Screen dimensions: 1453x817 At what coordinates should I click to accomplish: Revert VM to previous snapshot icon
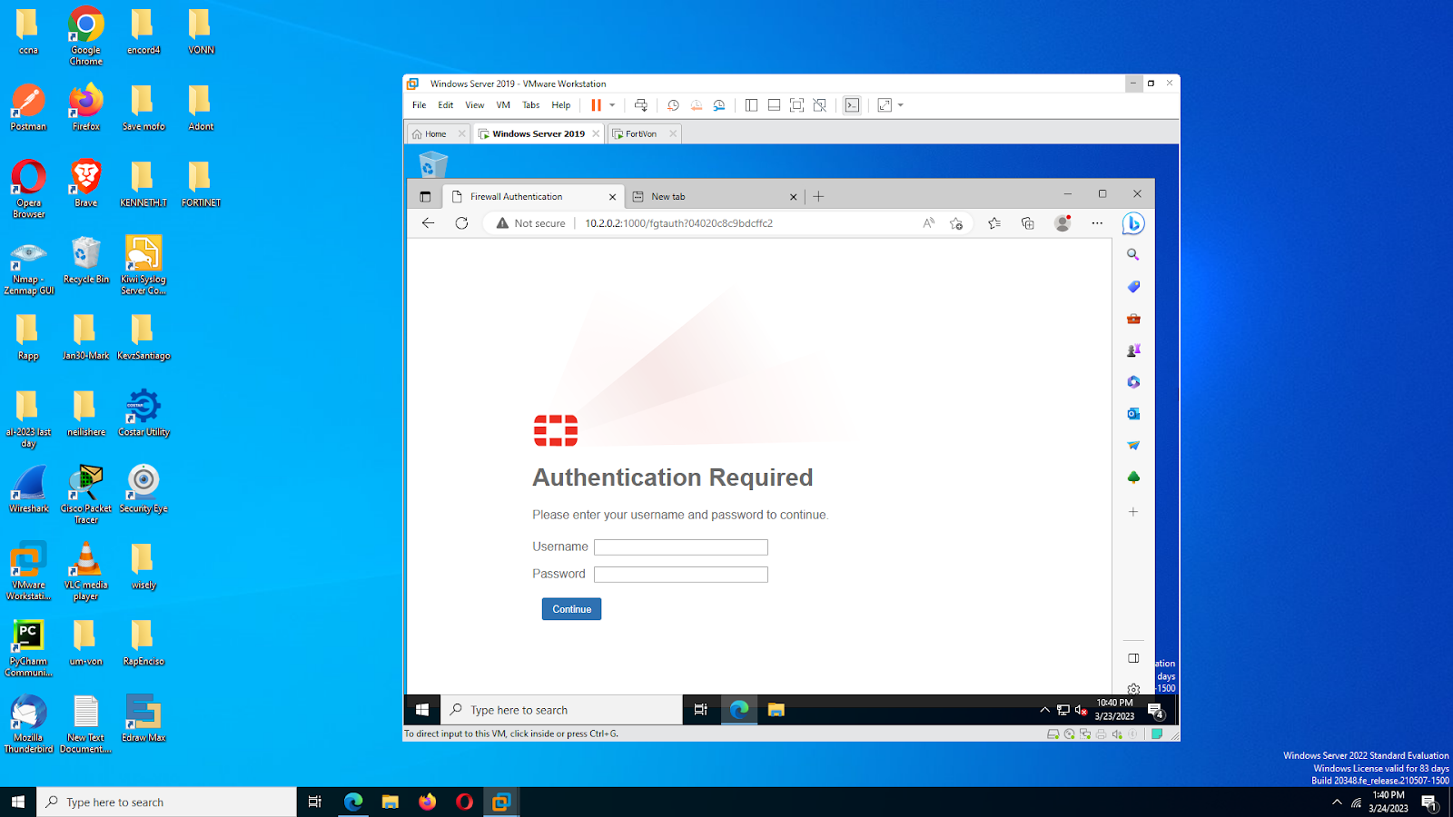[697, 105]
